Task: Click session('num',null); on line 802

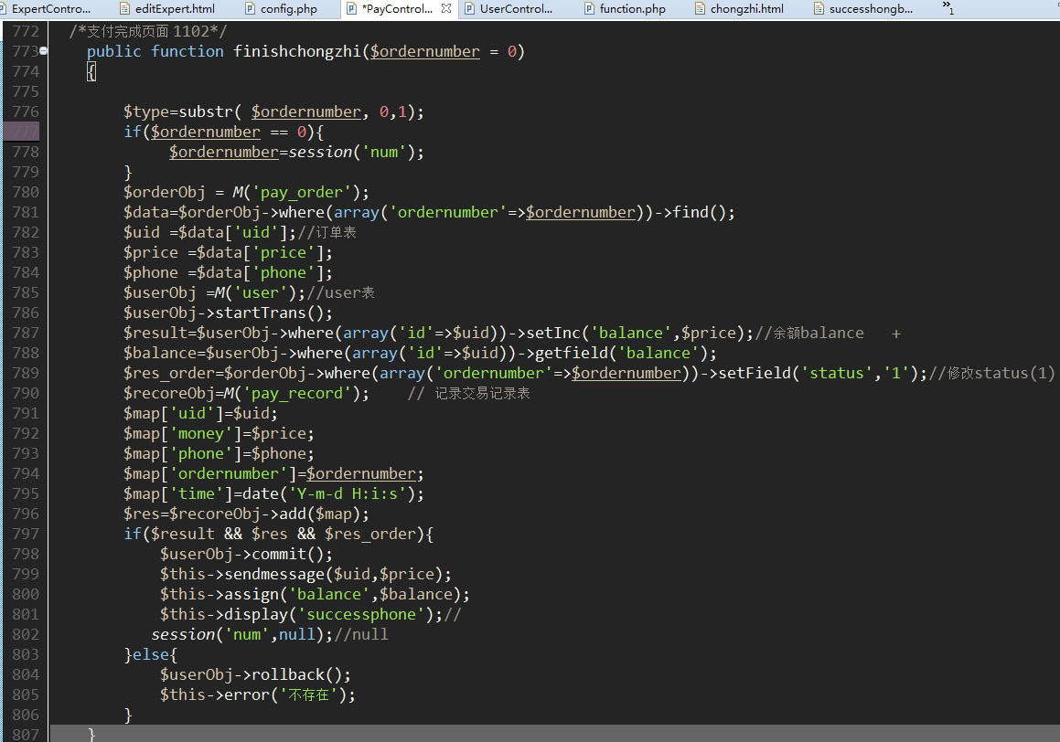Action: pos(242,635)
